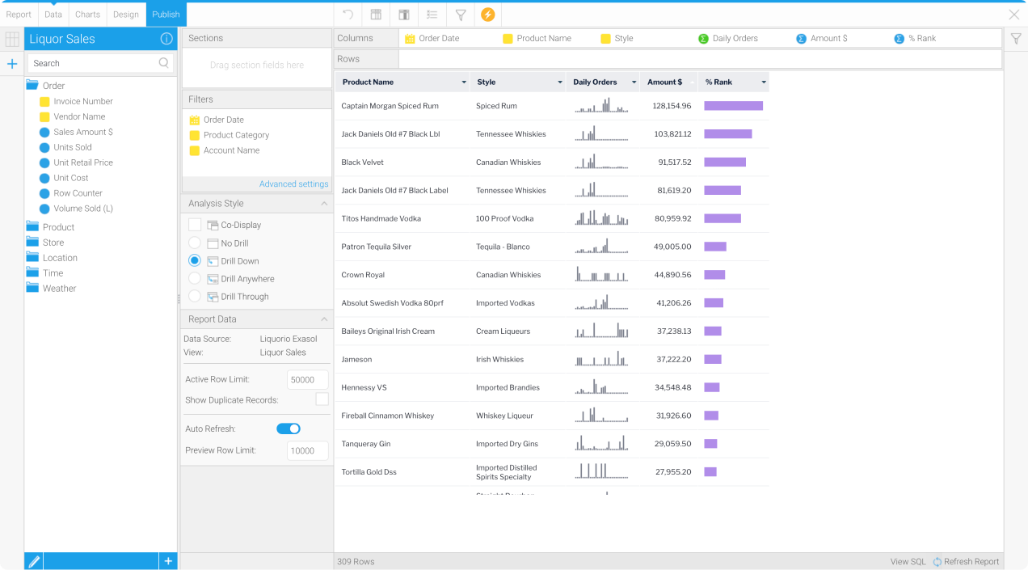Click the plus icon in the left sidebar
1028x570 pixels.
click(11, 62)
